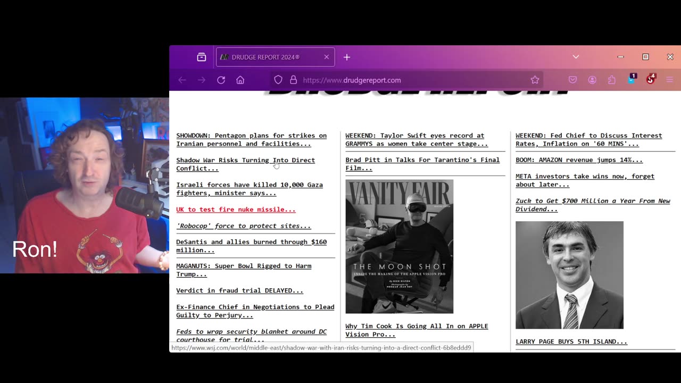The height and width of the screenshot is (383, 681).
Task: Click the Vanity Fair cover image
Action: (399, 246)
